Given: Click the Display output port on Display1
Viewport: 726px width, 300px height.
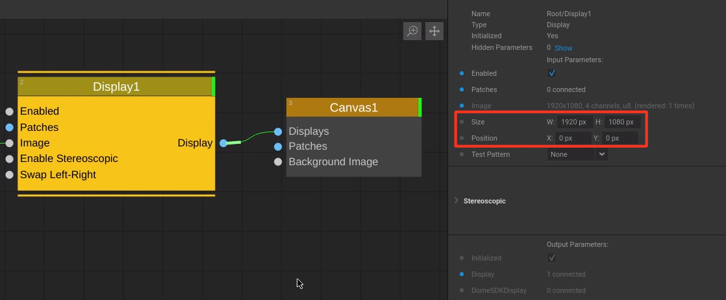Looking at the screenshot, I should 223,143.
